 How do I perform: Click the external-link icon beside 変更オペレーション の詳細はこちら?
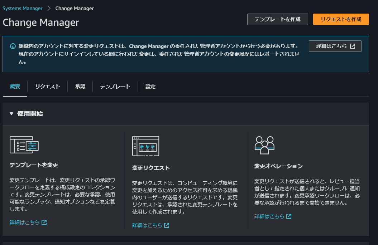[289, 216]
